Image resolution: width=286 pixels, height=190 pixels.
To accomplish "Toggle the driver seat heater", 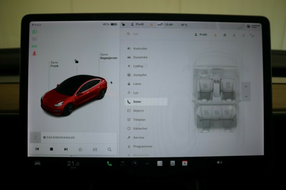I will pos(205,86).
